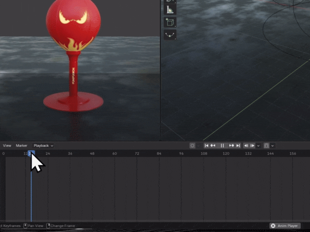Select the Measure tool in the toolbar

pos(170,9)
